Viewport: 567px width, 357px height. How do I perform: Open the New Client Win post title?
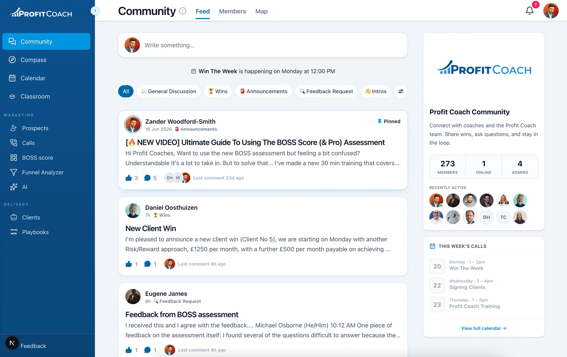coord(151,228)
